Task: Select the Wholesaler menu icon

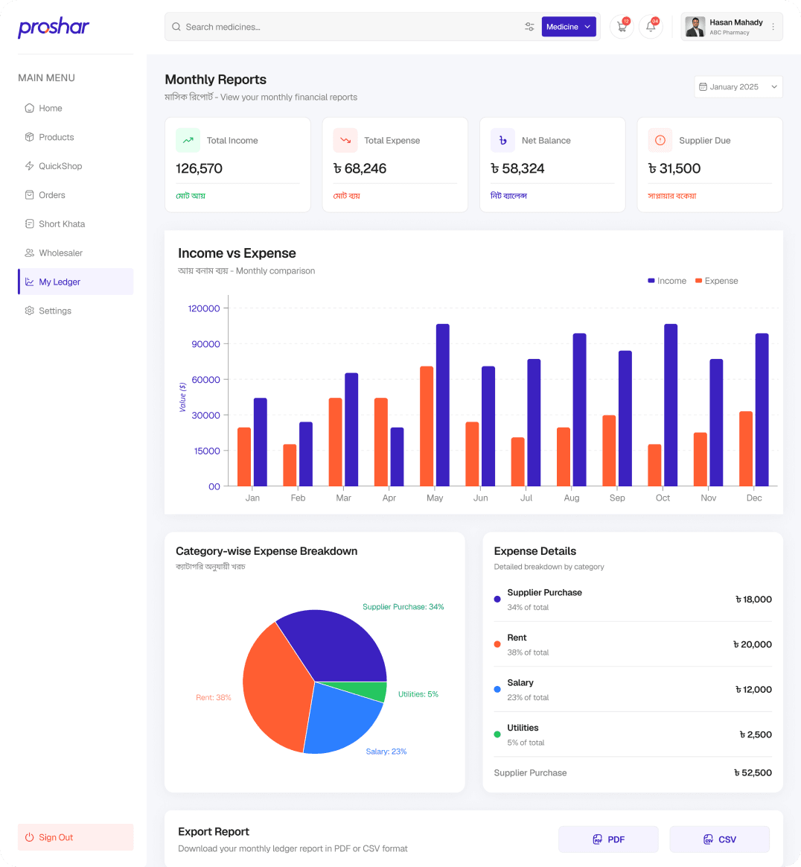Action: (30, 253)
